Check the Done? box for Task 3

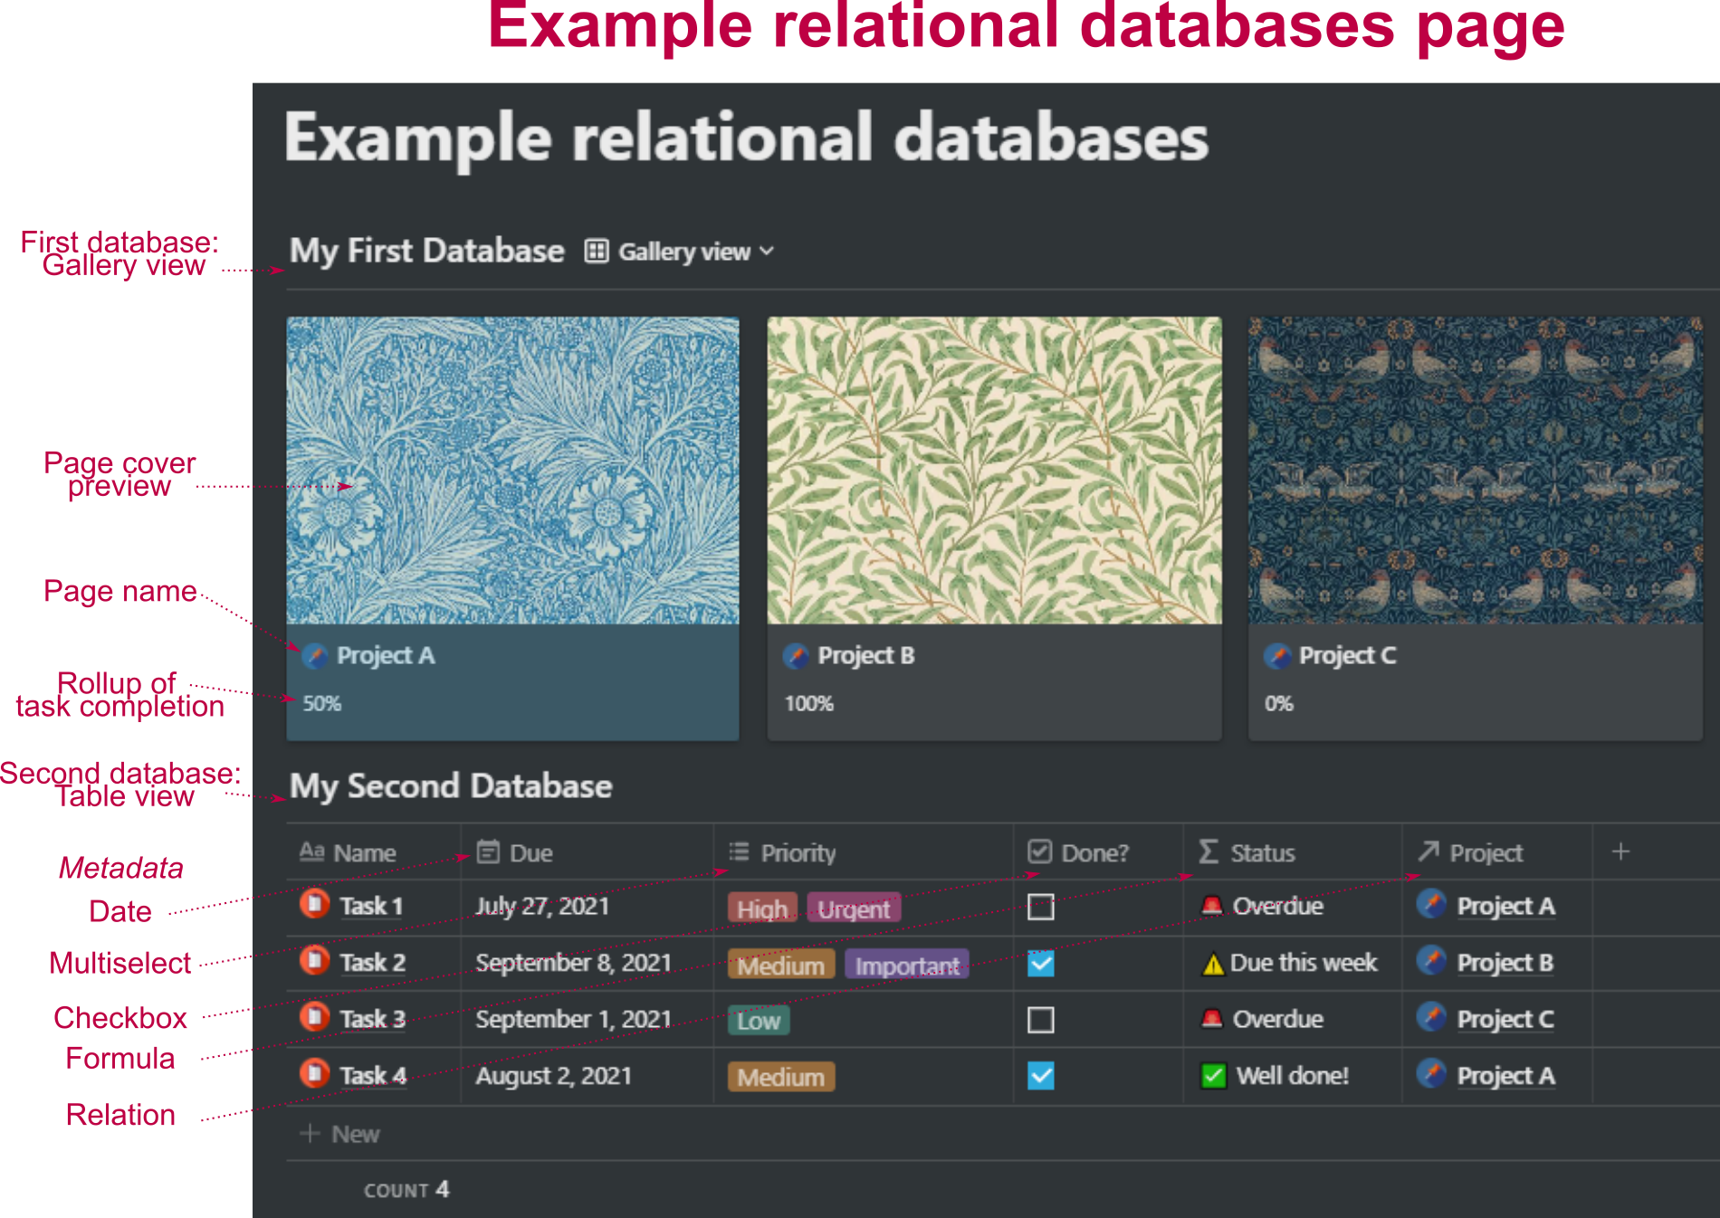1041,1020
